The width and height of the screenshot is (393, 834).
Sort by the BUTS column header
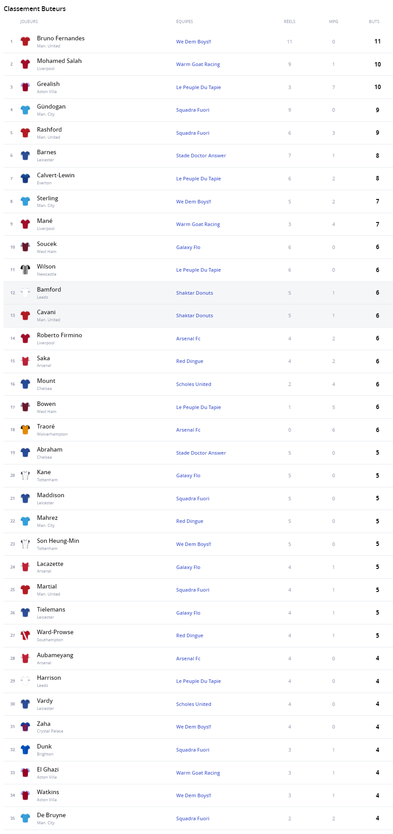(x=374, y=22)
